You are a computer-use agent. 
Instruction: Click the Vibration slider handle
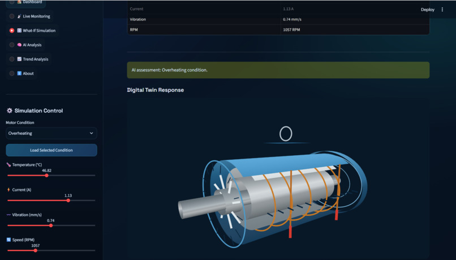click(51, 225)
